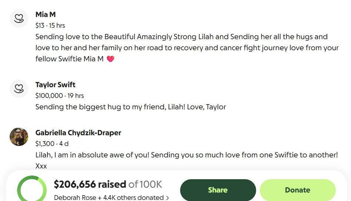Viewport: 351px width, 201px height.
Task: Expand donor list using the chevron arrow
Action: 168,198
